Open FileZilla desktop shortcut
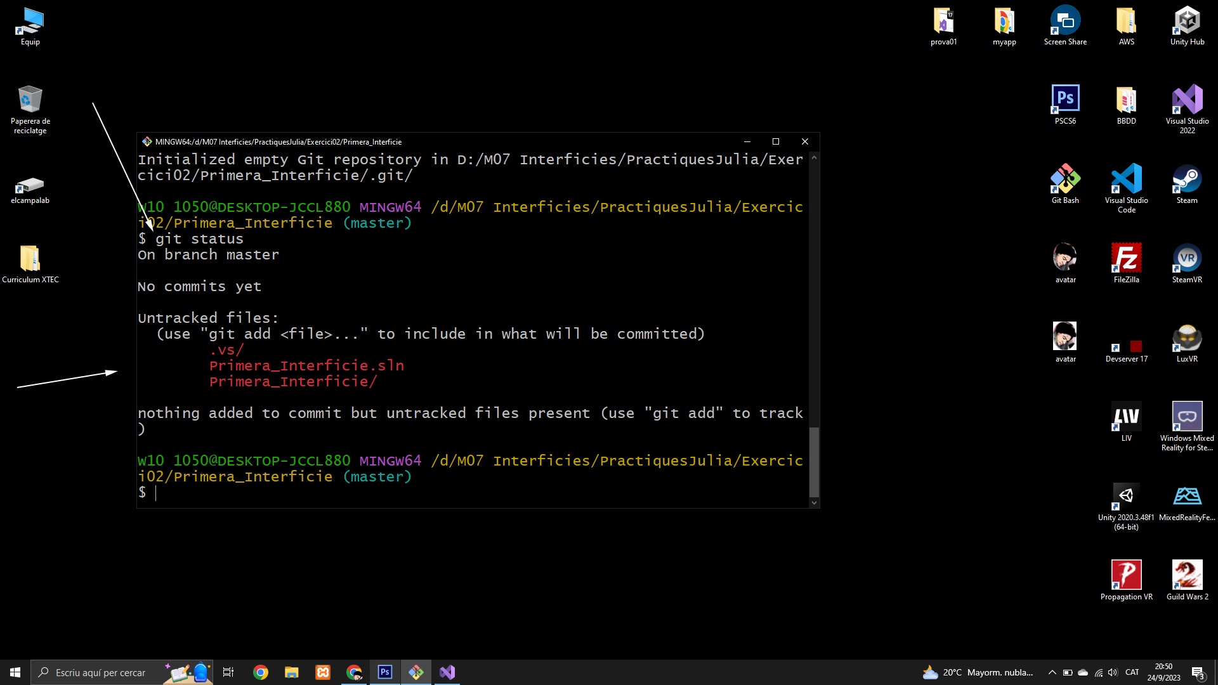 tap(1126, 259)
